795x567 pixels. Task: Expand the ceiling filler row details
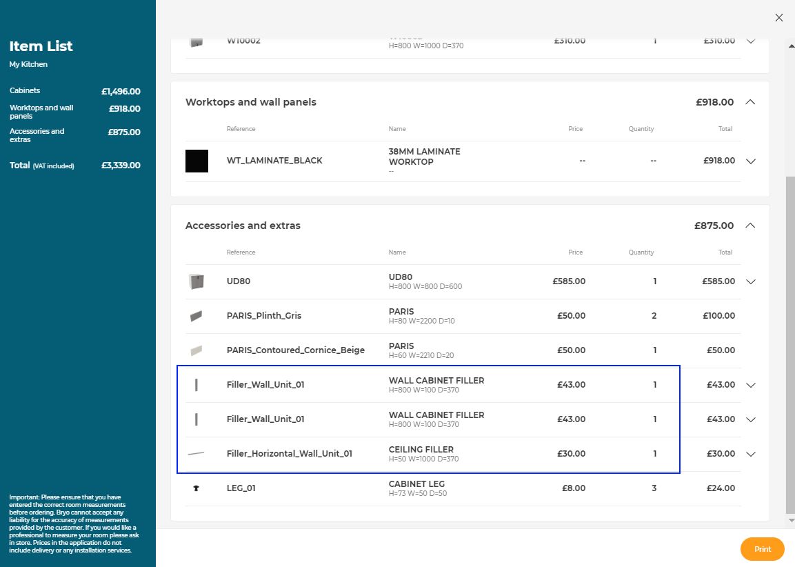751,454
